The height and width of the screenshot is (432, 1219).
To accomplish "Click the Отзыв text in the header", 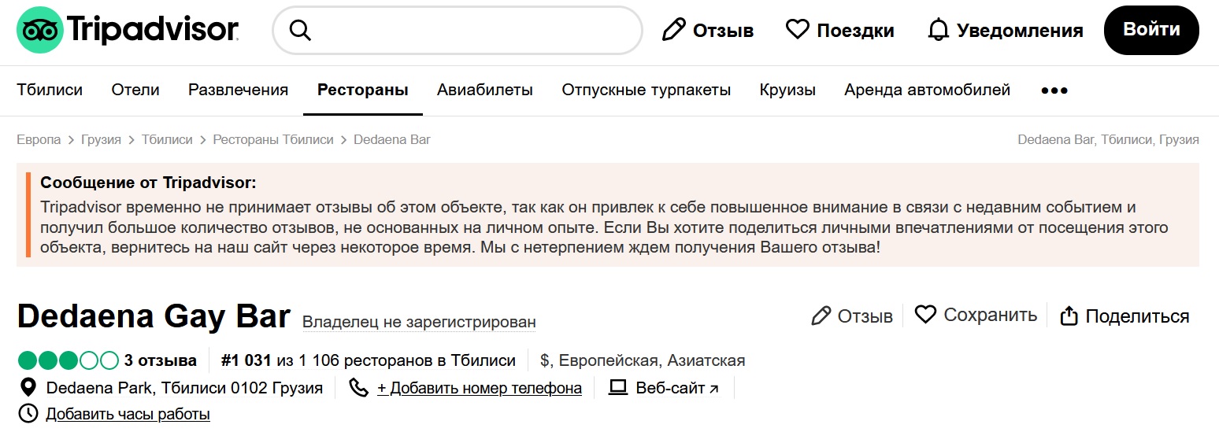I will [723, 31].
